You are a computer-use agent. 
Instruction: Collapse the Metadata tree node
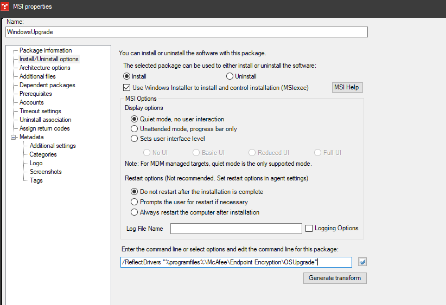14,137
